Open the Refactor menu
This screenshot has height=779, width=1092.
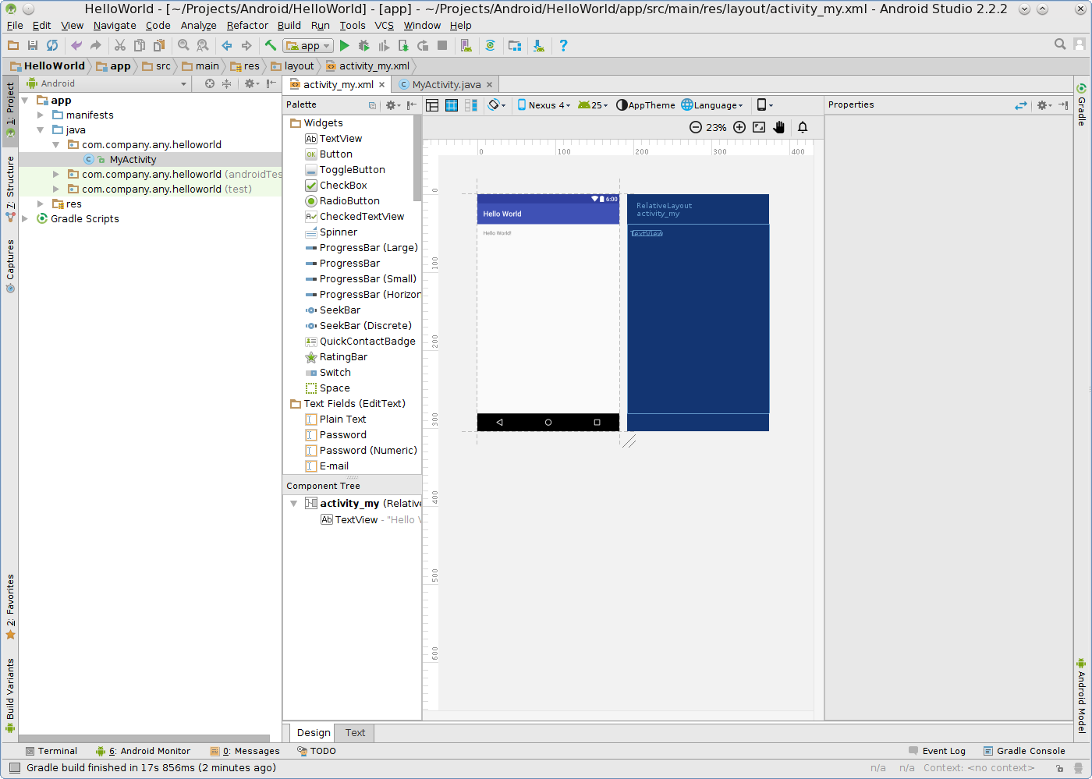tap(247, 26)
